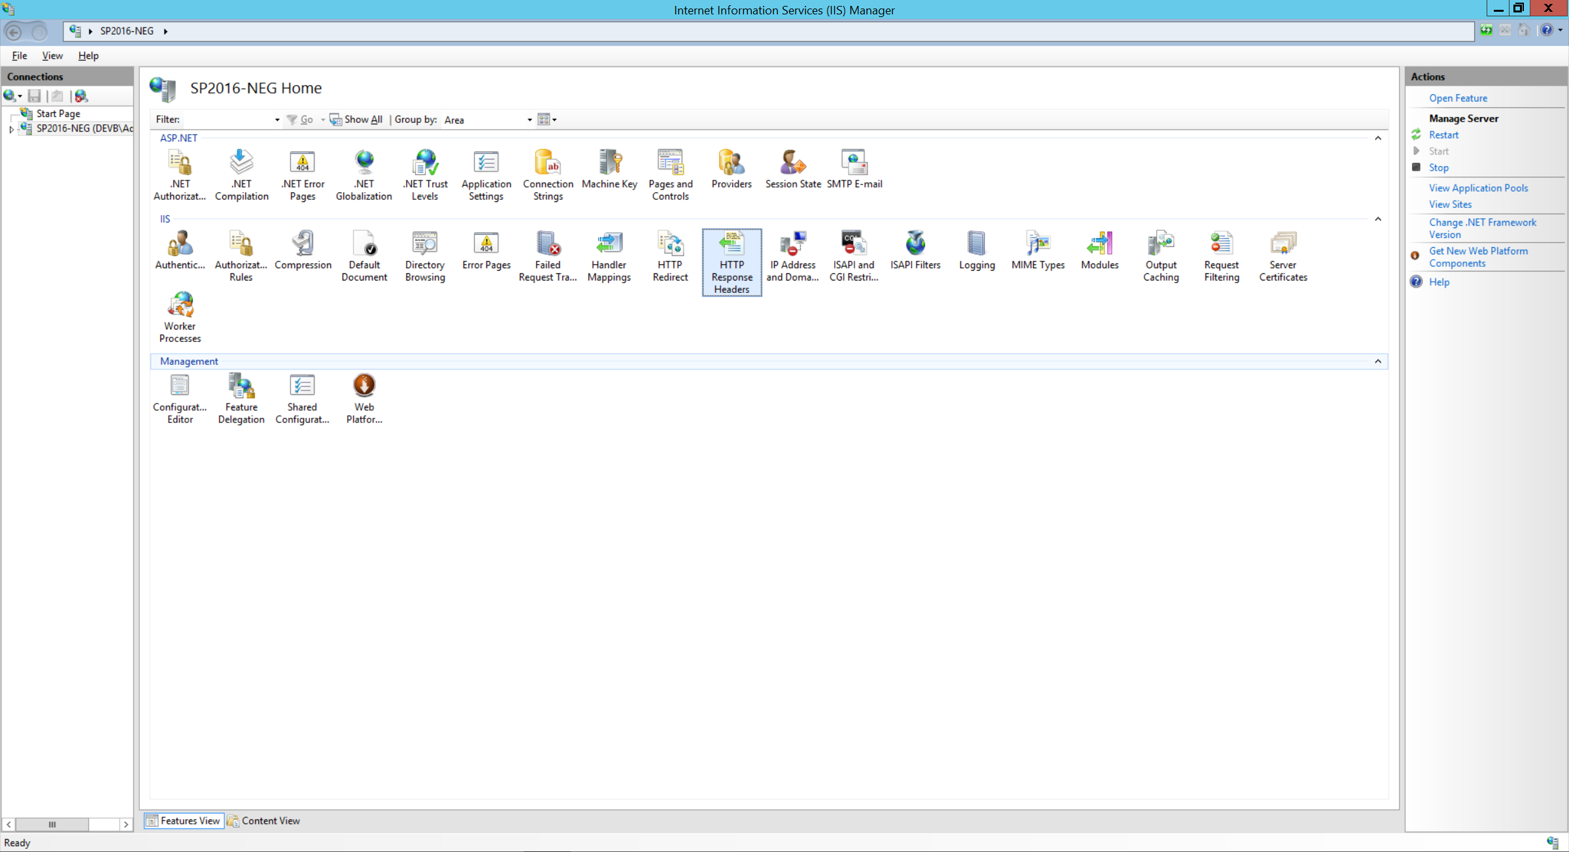Open IIS Error Pages feature
Viewport: 1569px width, 852px height.
tap(486, 250)
